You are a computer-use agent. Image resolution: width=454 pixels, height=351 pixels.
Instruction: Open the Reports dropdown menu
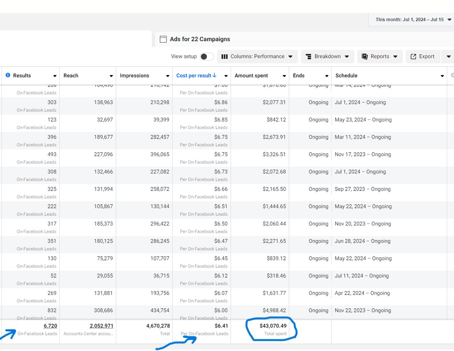[380, 57]
